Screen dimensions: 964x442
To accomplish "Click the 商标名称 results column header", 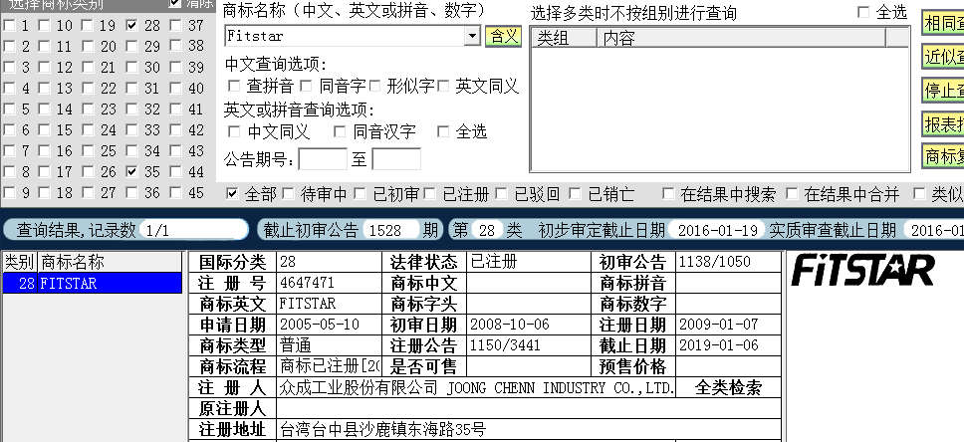I will 111,263.
